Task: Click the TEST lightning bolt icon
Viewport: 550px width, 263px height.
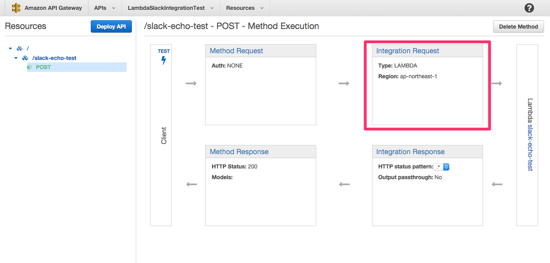Action: coord(164,60)
